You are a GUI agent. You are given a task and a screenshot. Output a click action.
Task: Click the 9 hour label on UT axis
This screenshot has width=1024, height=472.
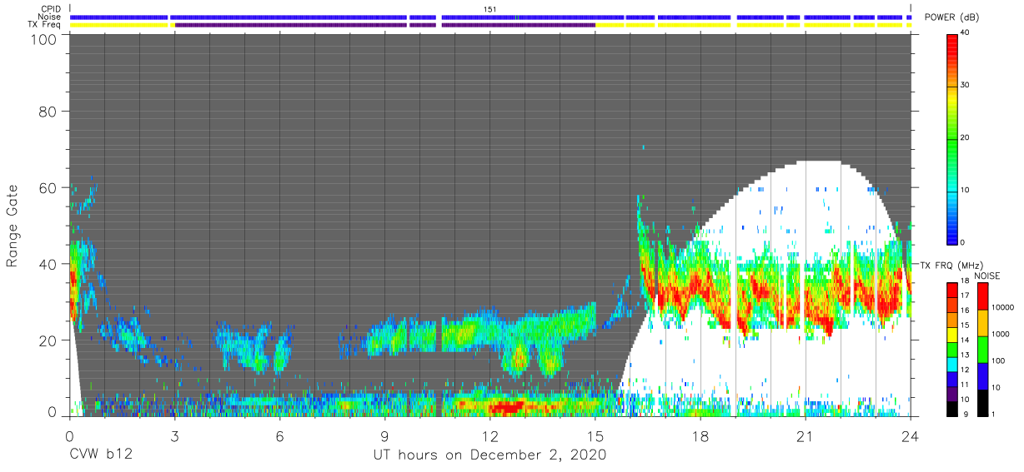(x=384, y=435)
